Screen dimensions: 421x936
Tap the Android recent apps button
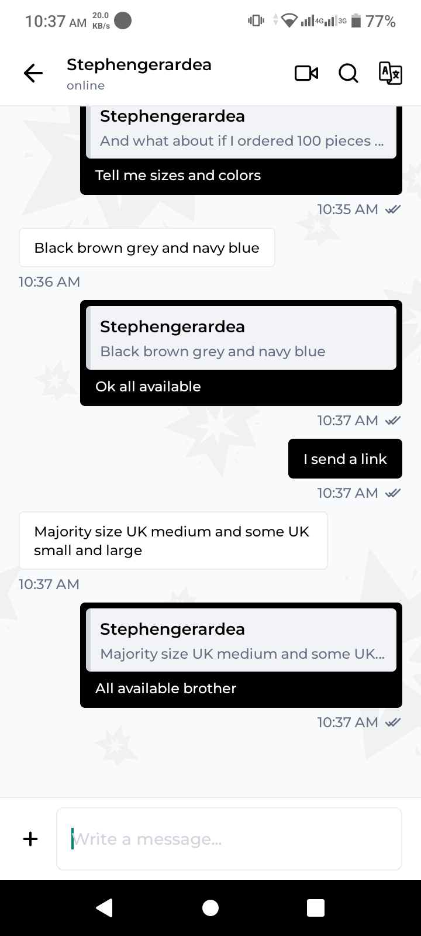coord(316,907)
